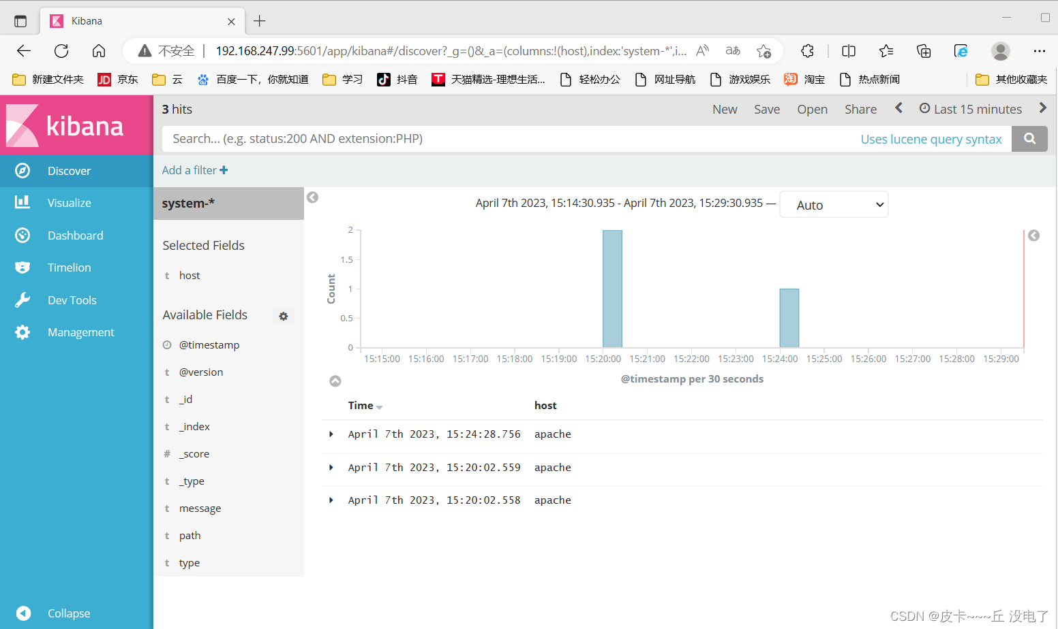This screenshot has width=1058, height=629.
Task: Open Dev Tools wrench item
Action: [x=76, y=300]
